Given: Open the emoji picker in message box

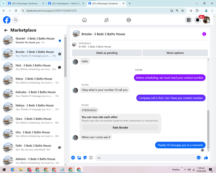Looking at the screenshot, I should (x=199, y=158).
